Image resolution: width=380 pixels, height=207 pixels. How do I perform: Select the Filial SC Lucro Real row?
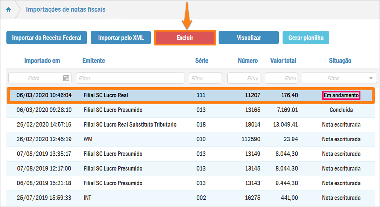coord(105,95)
